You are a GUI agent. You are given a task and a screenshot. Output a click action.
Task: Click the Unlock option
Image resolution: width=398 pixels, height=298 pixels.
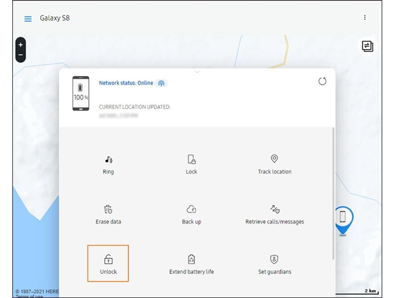coord(108,264)
